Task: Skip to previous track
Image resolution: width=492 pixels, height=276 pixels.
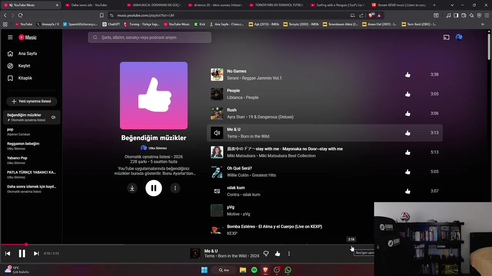Action: pos(8,253)
